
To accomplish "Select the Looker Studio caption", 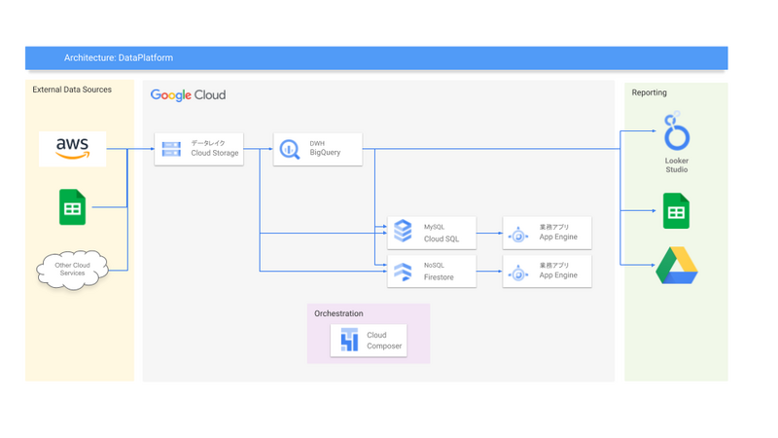I will point(677,164).
